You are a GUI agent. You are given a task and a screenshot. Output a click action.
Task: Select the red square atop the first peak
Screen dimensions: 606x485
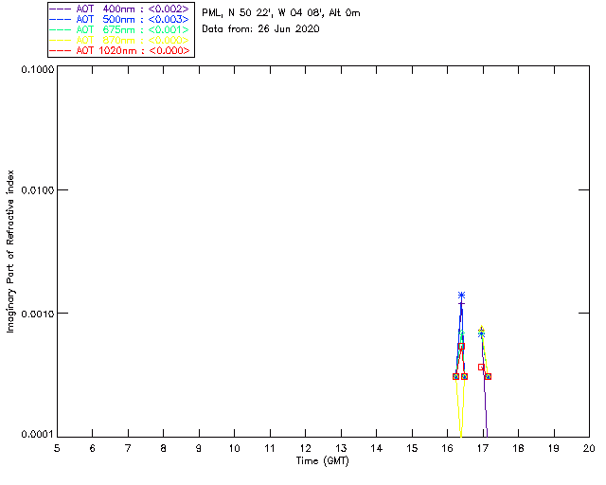click(x=461, y=346)
